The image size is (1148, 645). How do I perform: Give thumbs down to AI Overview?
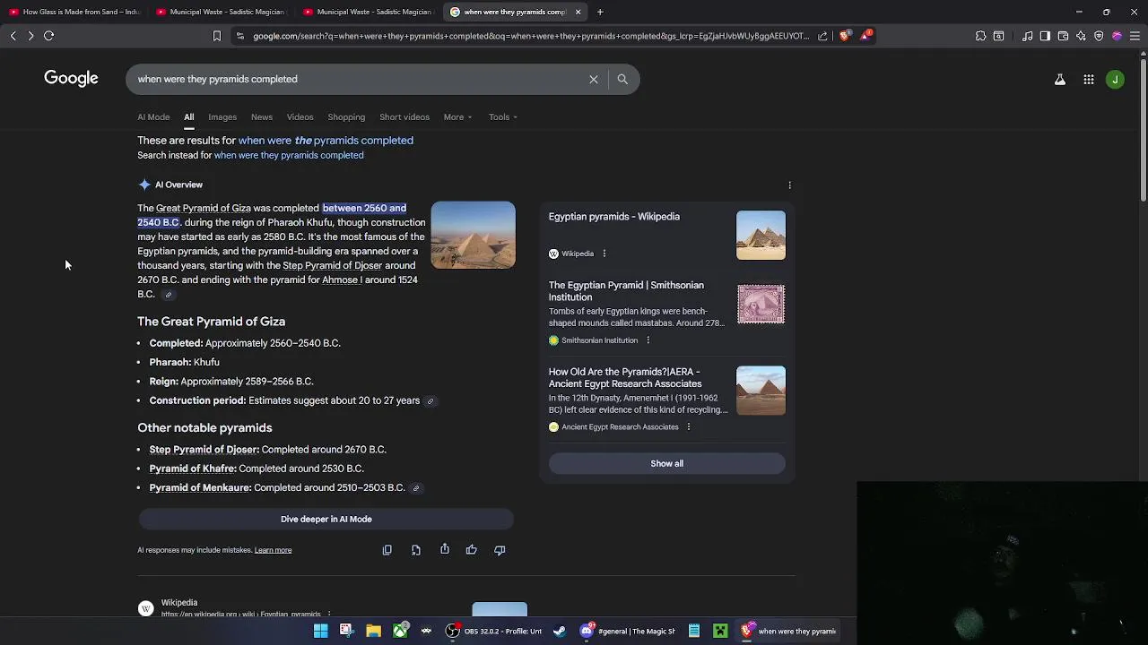click(500, 550)
